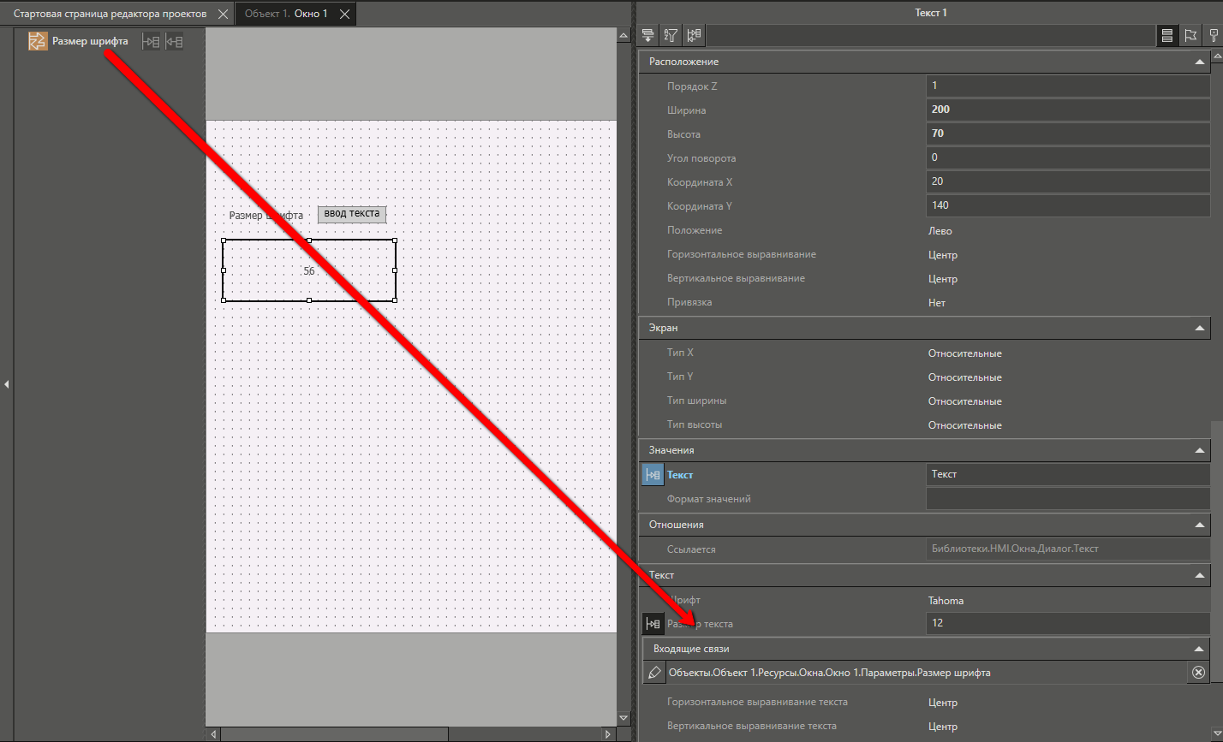Collapse the Входящие связи section

click(1199, 649)
